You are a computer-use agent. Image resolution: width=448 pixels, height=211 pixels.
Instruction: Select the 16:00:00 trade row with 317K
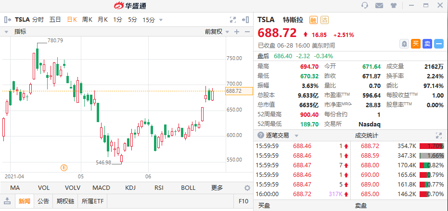pos(302,194)
